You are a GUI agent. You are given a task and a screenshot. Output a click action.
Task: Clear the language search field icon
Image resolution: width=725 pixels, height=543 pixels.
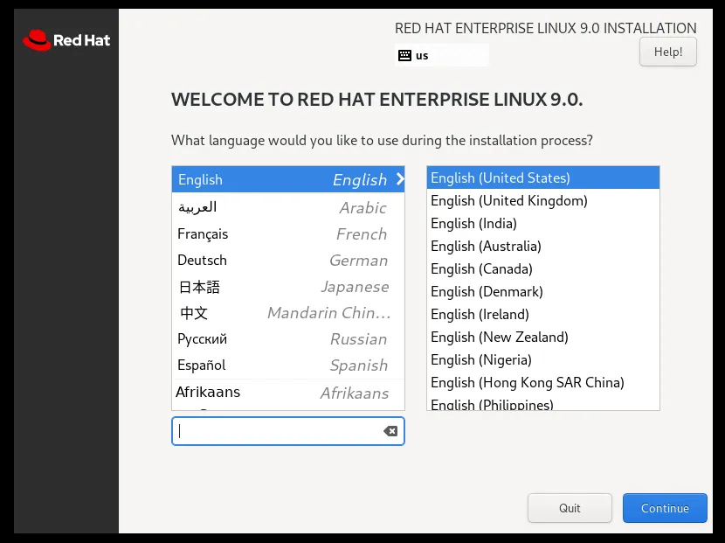(390, 431)
